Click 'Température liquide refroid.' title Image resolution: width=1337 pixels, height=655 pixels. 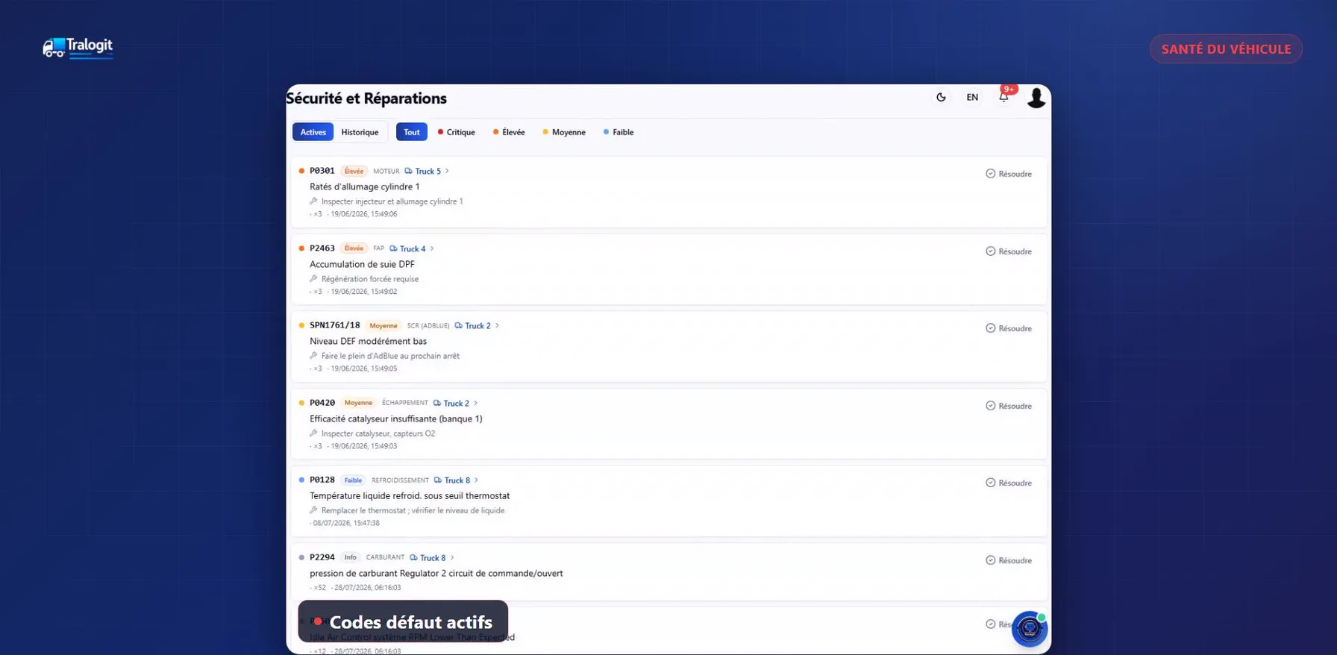[410, 495]
